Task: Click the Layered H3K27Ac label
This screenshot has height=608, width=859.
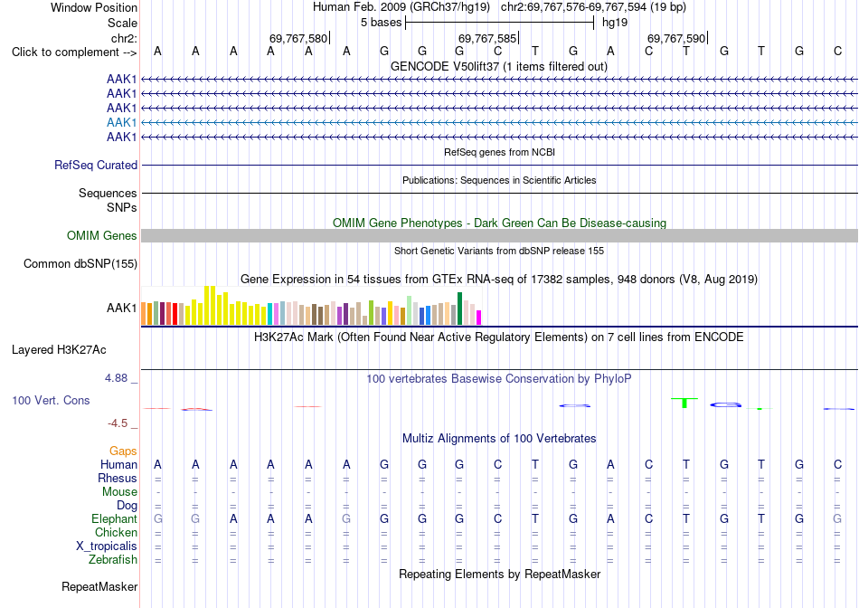Action: point(59,350)
